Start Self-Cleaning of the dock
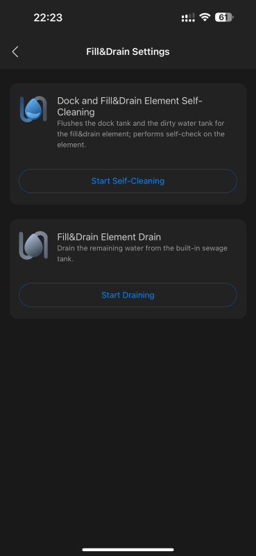Screen dimensions: 256x556 128,181
